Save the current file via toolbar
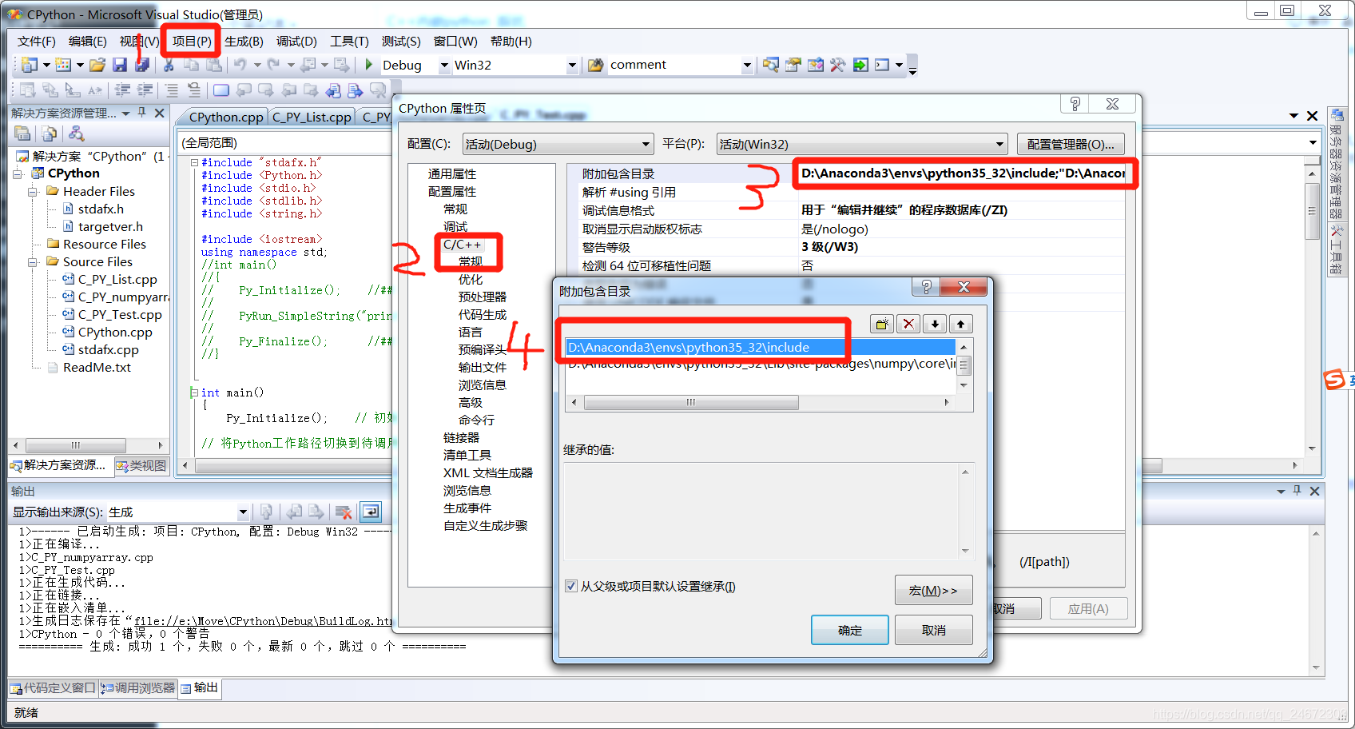Image resolution: width=1355 pixels, height=729 pixels. (x=120, y=65)
